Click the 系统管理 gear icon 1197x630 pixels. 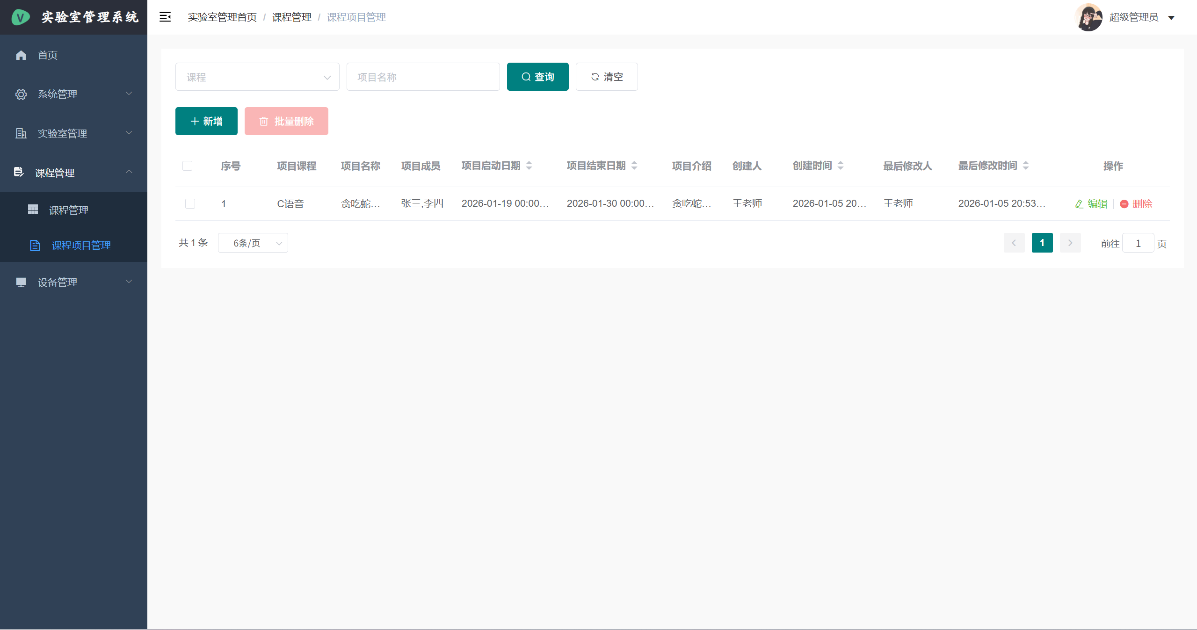(x=21, y=94)
